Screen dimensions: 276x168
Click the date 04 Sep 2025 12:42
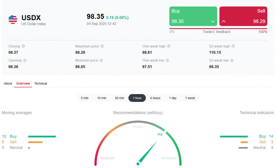[102, 24]
